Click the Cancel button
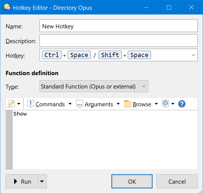 point(177,181)
